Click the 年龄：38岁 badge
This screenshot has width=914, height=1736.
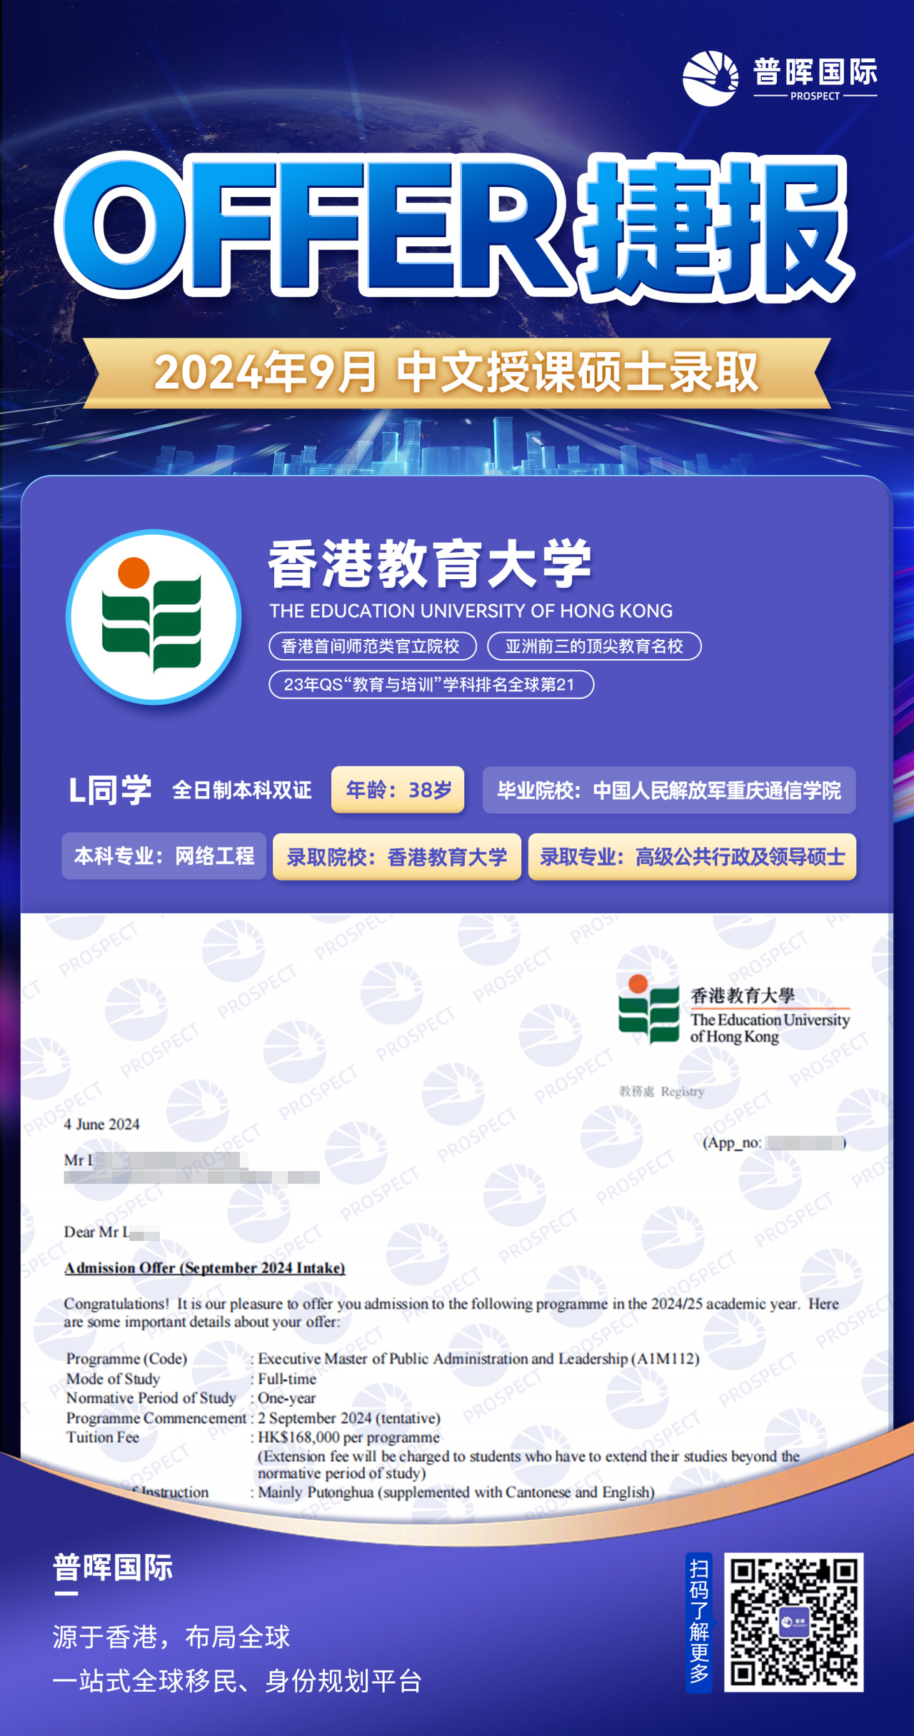point(398,790)
